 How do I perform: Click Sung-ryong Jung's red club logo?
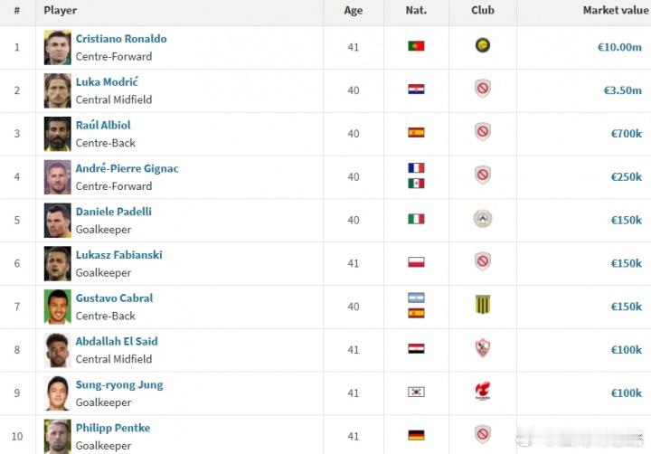pos(483,391)
